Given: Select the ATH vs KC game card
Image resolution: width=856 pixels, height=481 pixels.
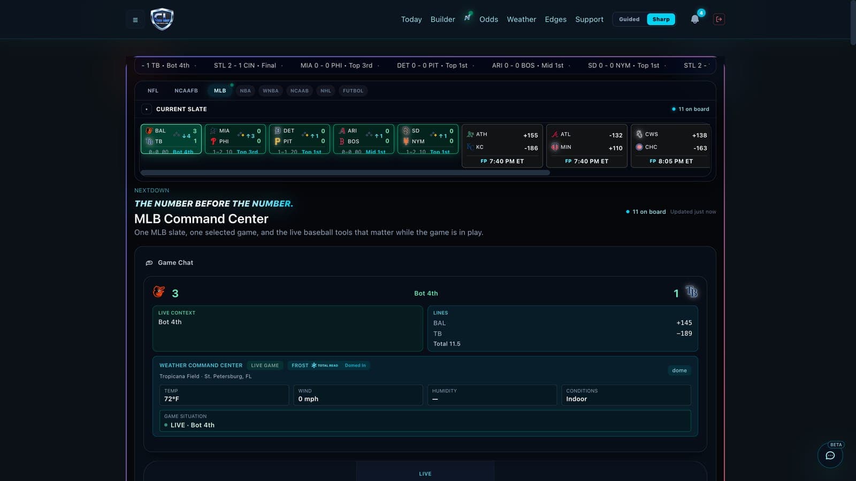Looking at the screenshot, I should tap(502, 146).
